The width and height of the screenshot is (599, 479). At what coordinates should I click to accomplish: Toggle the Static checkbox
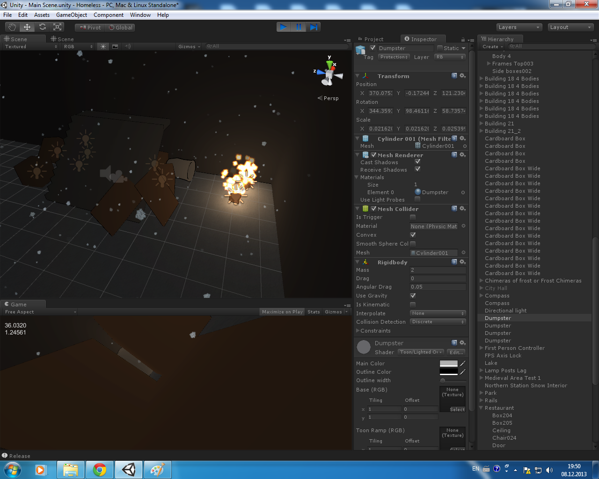point(440,48)
